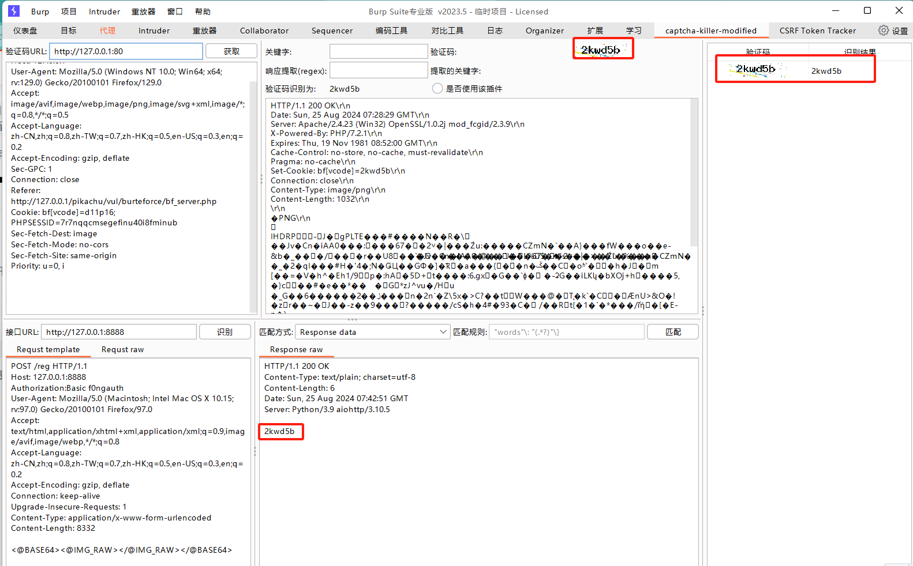Image resolution: width=913 pixels, height=566 pixels.
Task: Click the POST /reg HTTP/1.1 line
Action: click(x=49, y=366)
